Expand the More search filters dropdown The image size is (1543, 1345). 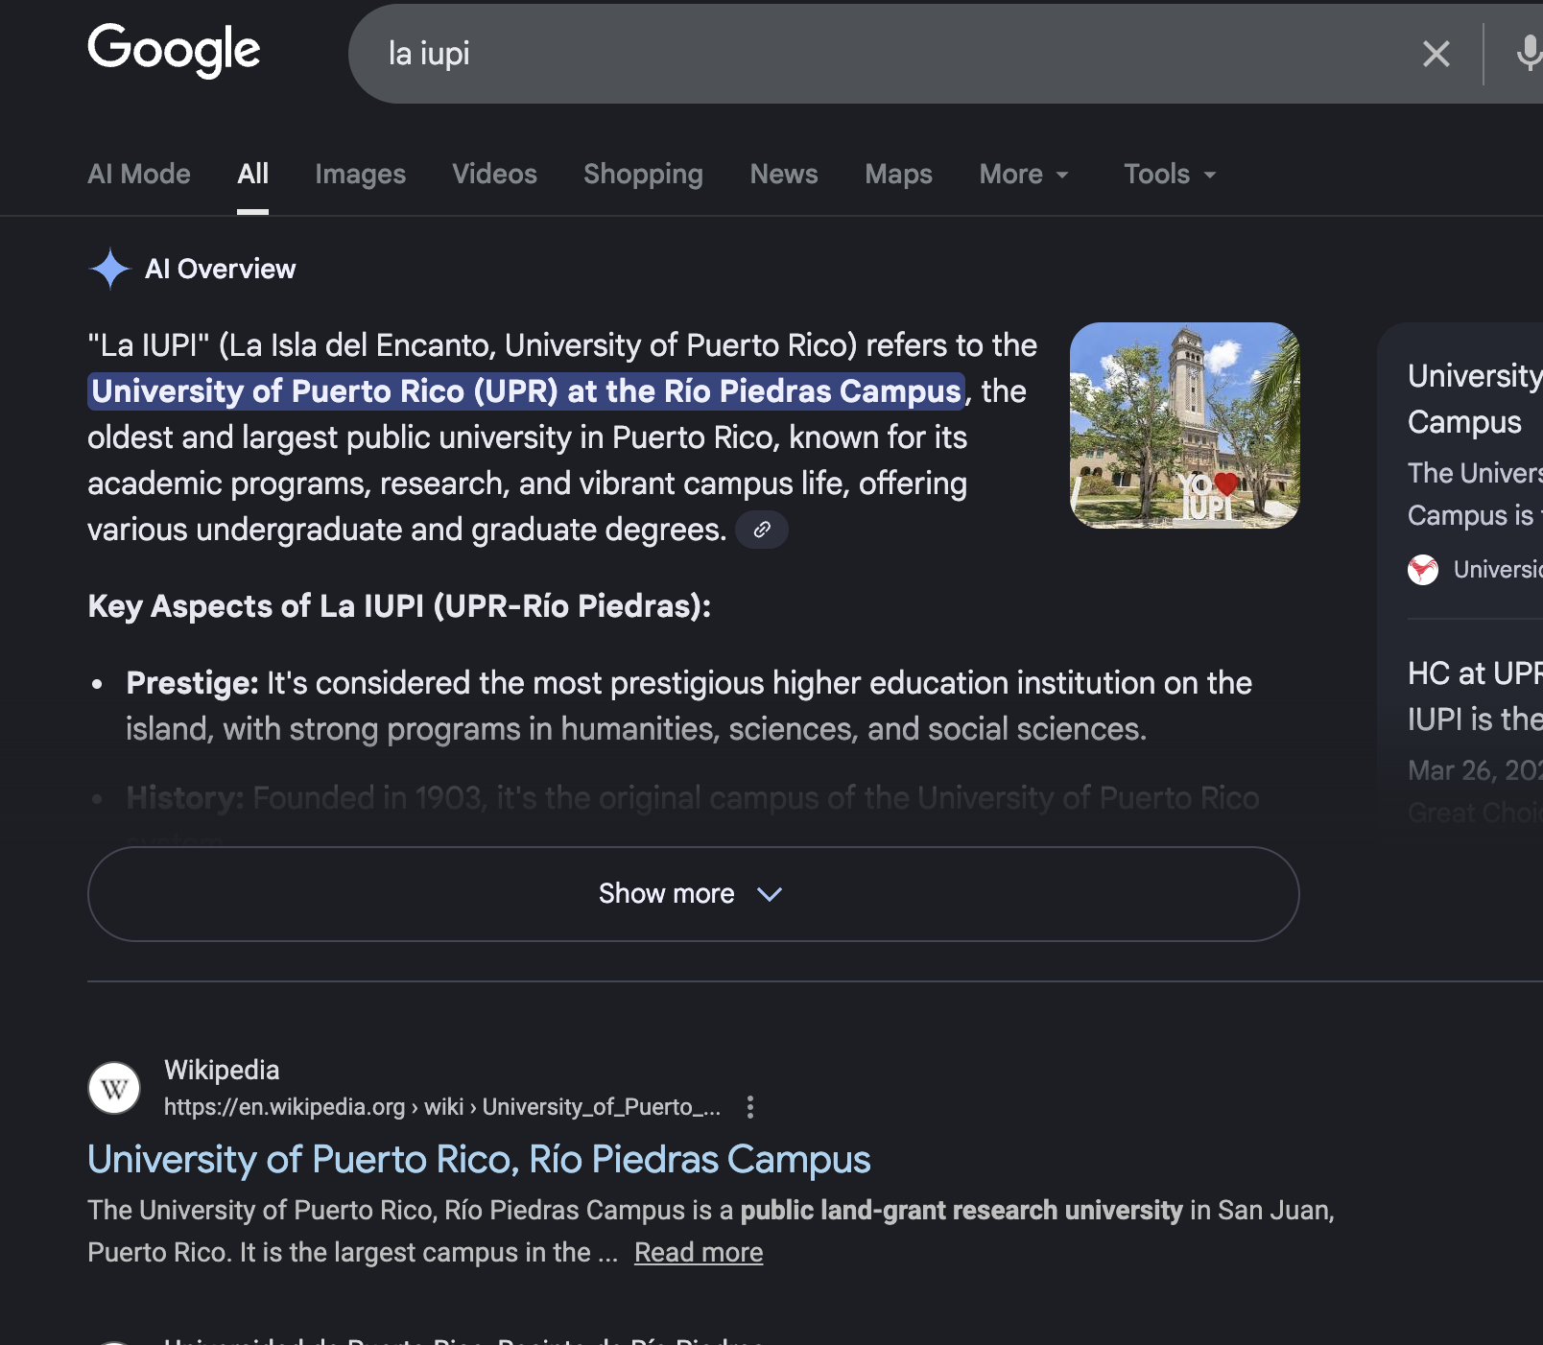(1023, 174)
